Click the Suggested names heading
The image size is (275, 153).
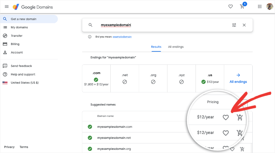pos(103,104)
